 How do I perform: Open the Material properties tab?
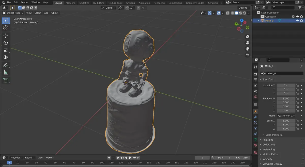(x=255, y=145)
